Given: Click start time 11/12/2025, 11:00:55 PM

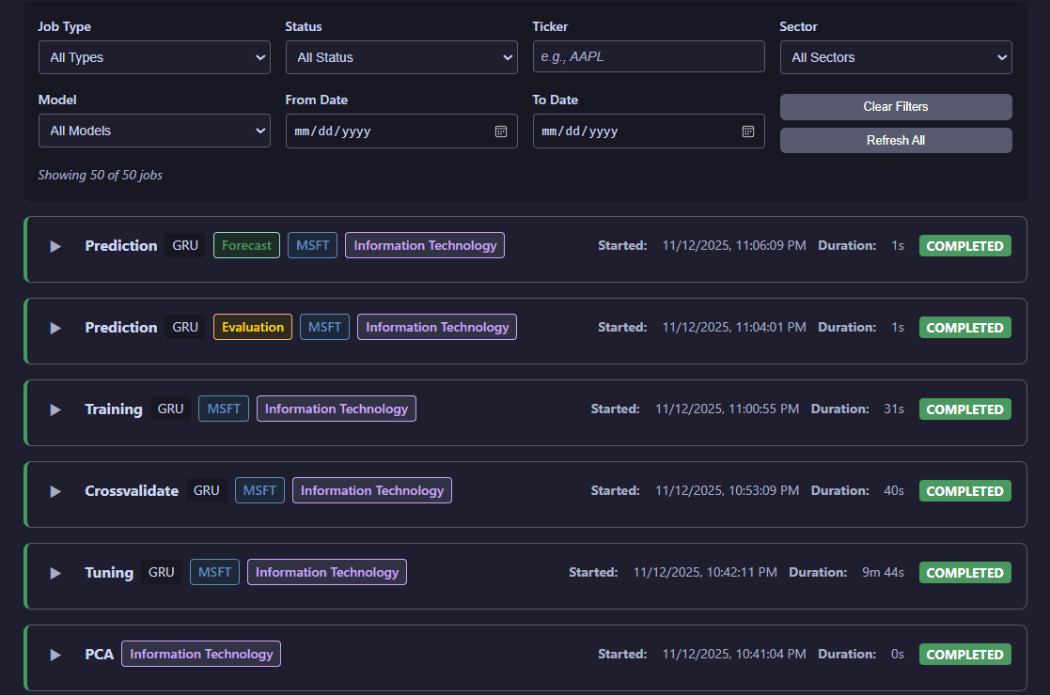Looking at the screenshot, I should tap(728, 409).
